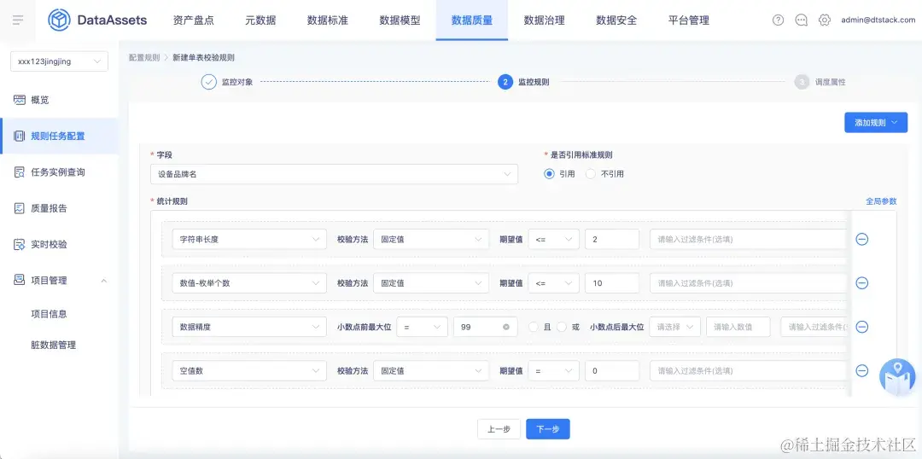The image size is (922, 459).
Task: Open help via question mark icon
Action: coord(778,20)
